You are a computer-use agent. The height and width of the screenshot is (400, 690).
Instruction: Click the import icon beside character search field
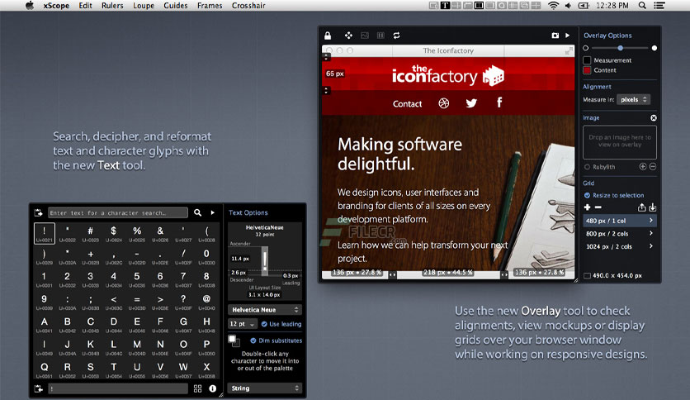point(39,212)
